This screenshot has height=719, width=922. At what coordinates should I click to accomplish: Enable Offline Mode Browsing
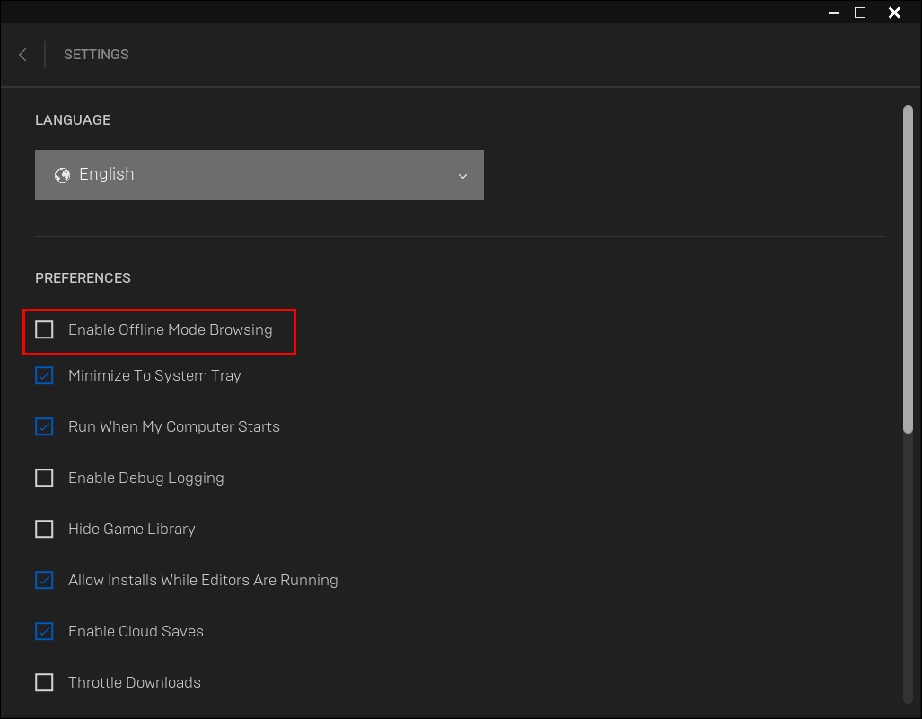(44, 329)
